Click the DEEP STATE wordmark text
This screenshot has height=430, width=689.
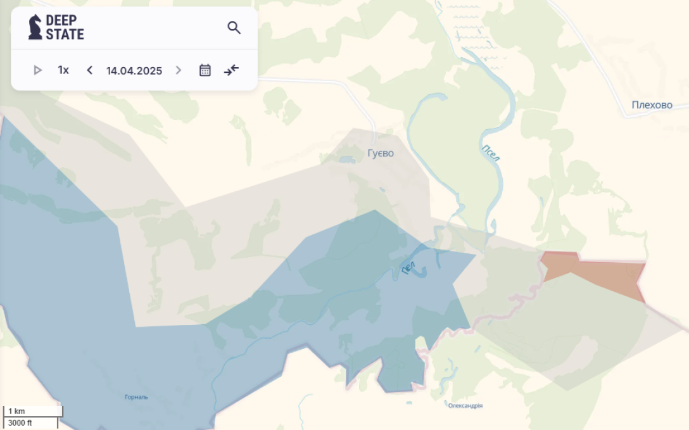(x=65, y=27)
